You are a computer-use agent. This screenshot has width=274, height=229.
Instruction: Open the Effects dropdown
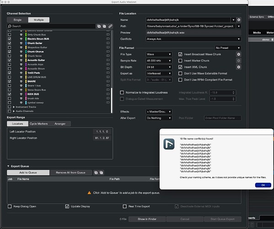159,112
